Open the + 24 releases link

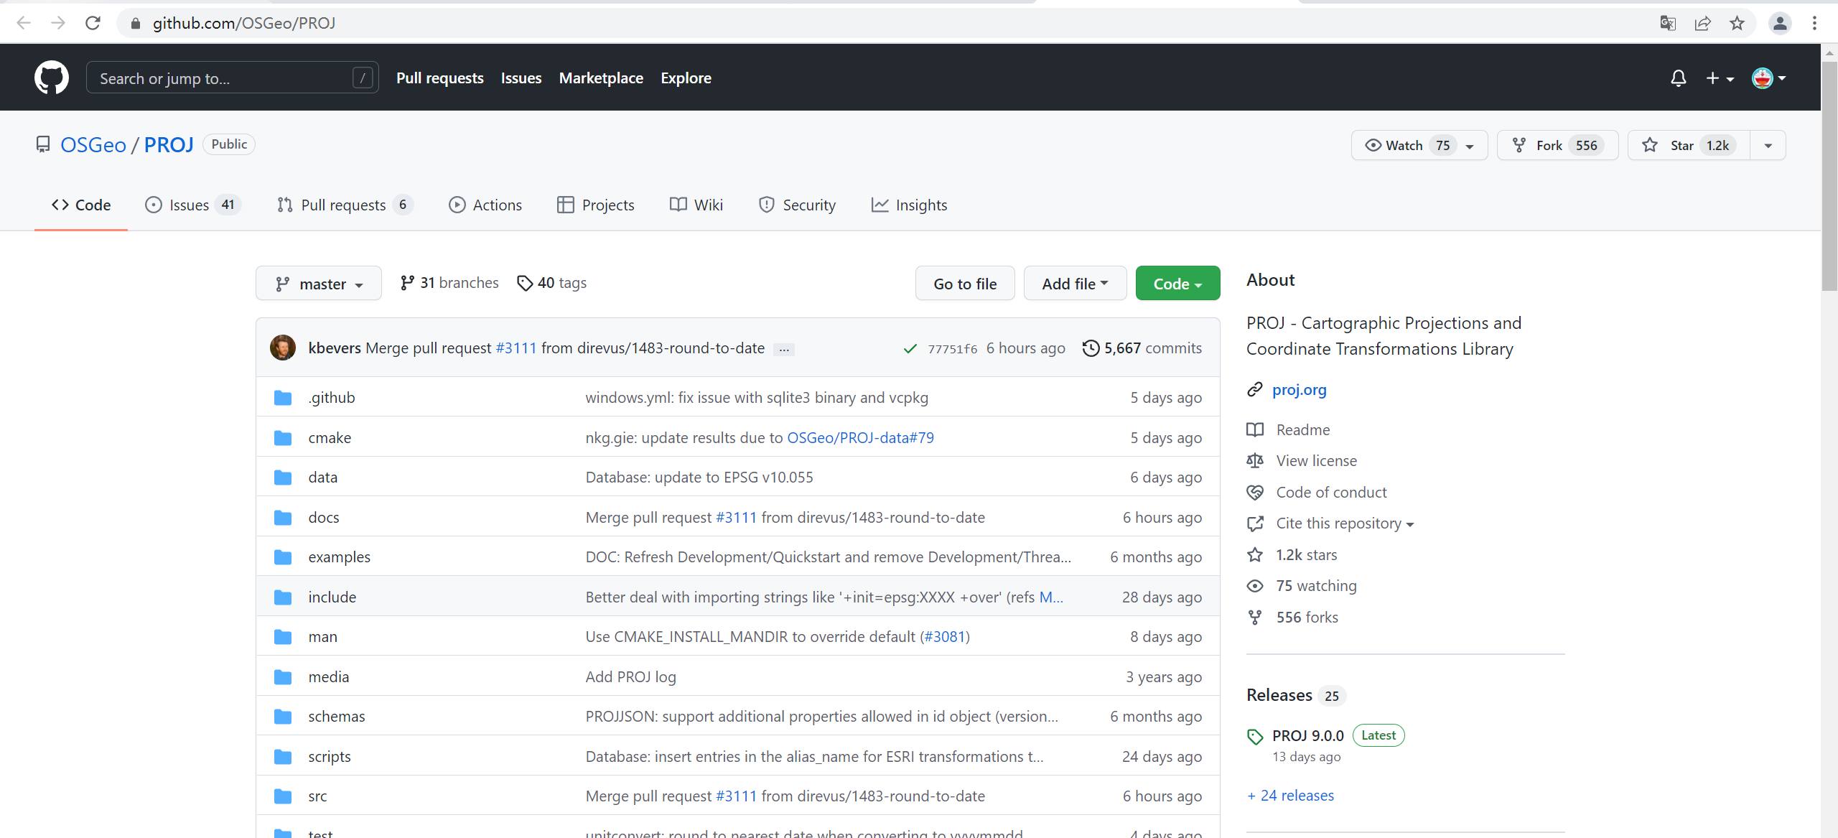tap(1290, 796)
